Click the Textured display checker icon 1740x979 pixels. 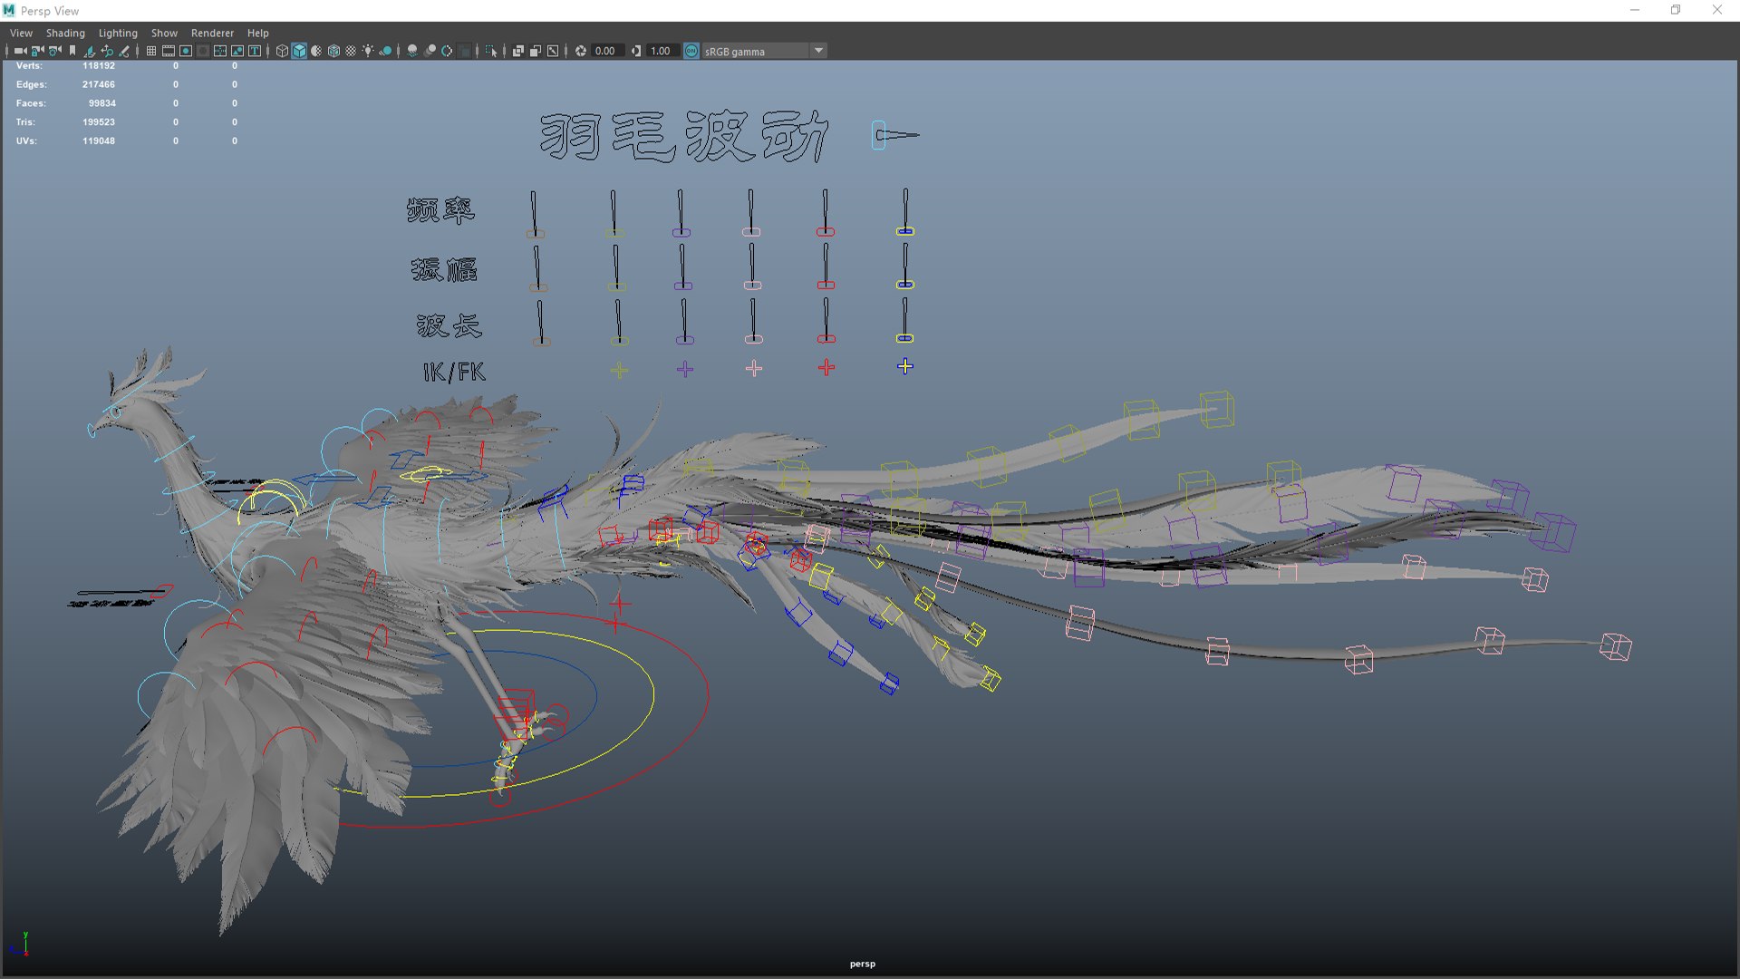tap(351, 51)
